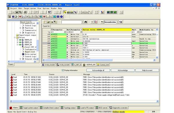The width and height of the screenshot is (174, 113).
Task: Collapse the Parameter column header minus box
Action: point(52,30)
